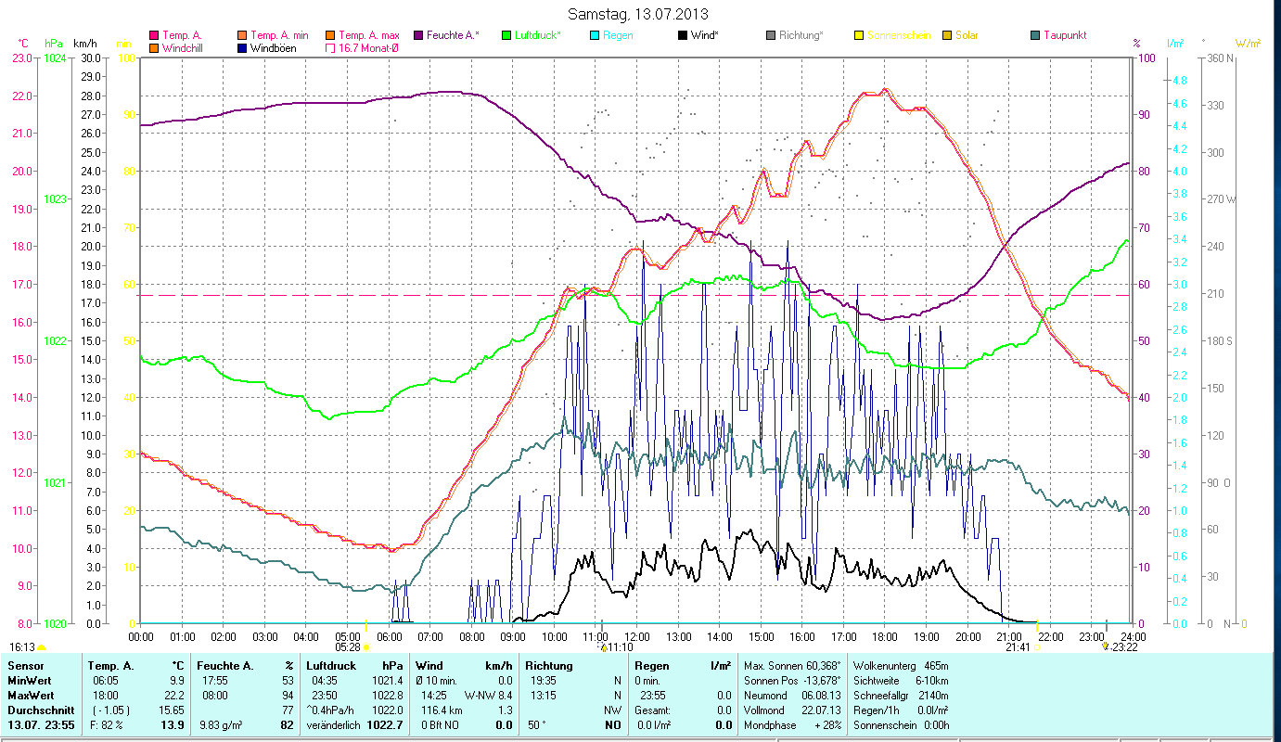Click the marker icon beside 11:10

604,647
